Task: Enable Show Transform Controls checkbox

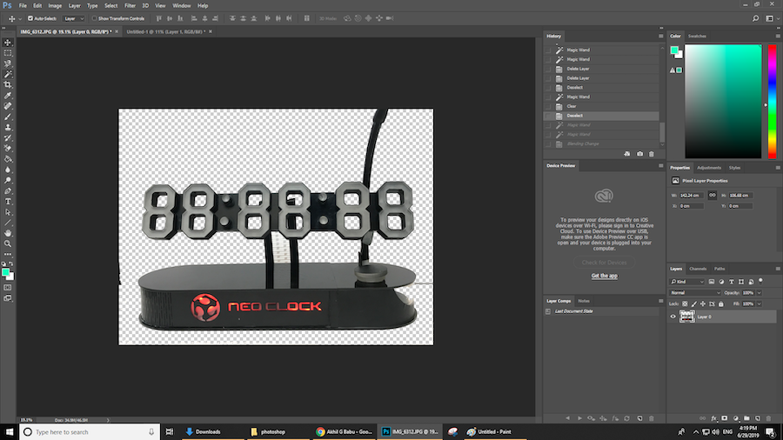Action: 94,18
